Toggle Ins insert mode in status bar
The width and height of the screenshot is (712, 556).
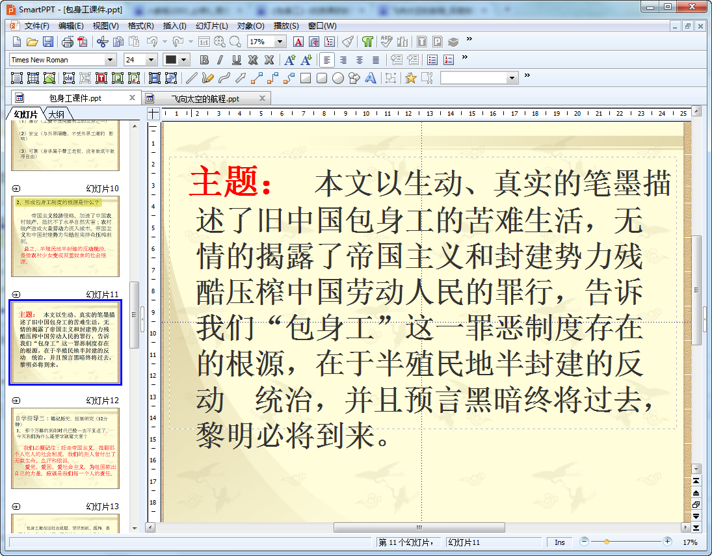point(559,542)
